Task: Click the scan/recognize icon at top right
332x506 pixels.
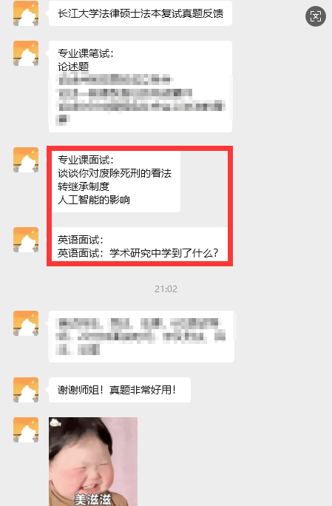Action: 316,16
